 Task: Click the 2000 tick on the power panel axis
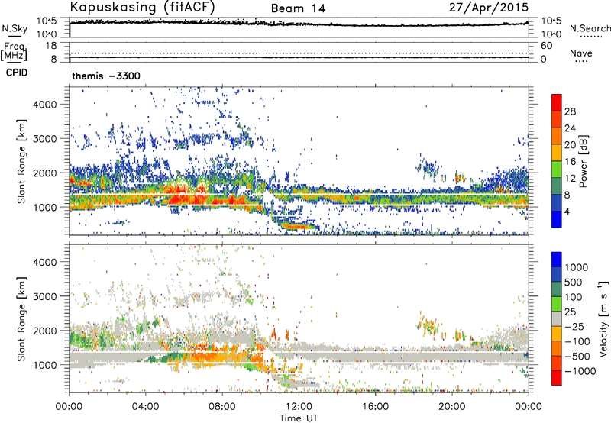click(x=45, y=173)
